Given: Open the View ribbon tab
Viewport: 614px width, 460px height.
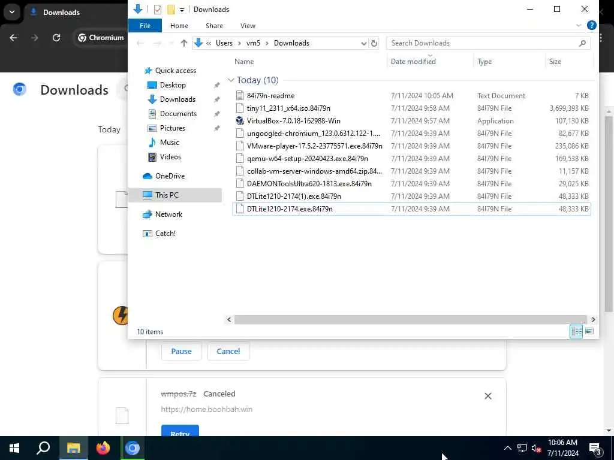Looking at the screenshot, I should [248, 26].
